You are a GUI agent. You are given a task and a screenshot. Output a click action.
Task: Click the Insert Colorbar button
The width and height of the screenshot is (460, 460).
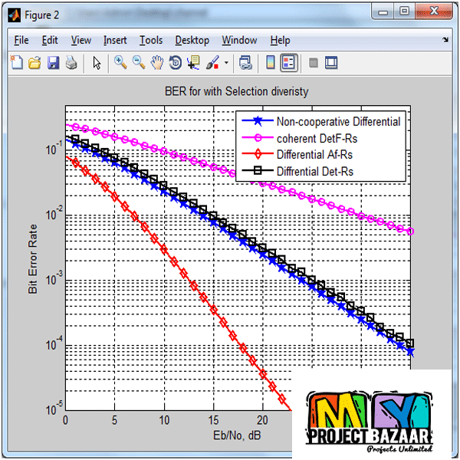[x=270, y=63]
